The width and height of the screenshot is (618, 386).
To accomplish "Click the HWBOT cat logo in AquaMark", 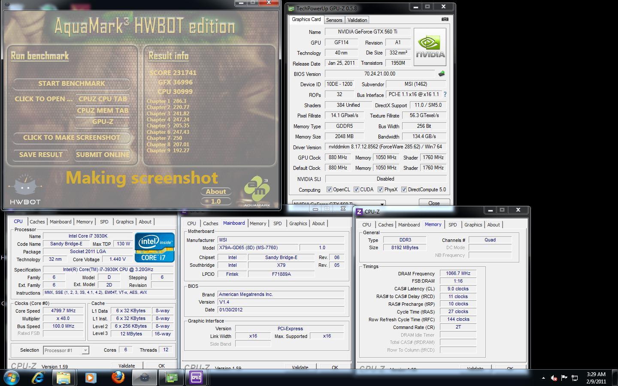I will [x=25, y=189].
